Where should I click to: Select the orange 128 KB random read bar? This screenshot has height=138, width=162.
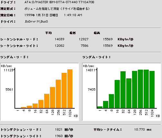(52, 97)
